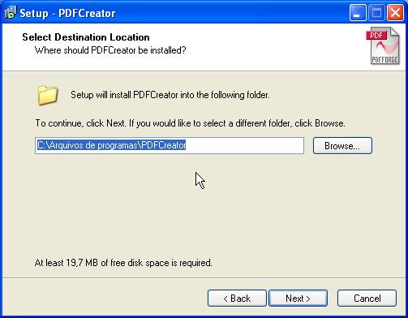Minimize the Setup window
Screen dimensions: 408x318
pos(358,13)
